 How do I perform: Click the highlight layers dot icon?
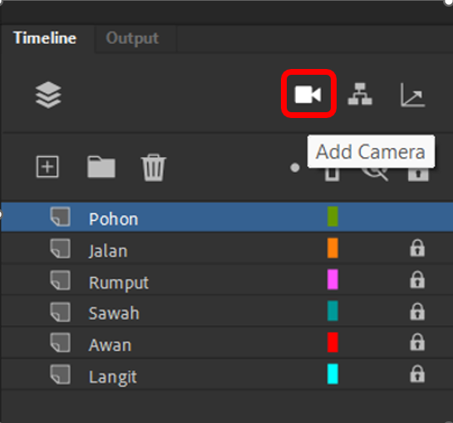(x=295, y=168)
